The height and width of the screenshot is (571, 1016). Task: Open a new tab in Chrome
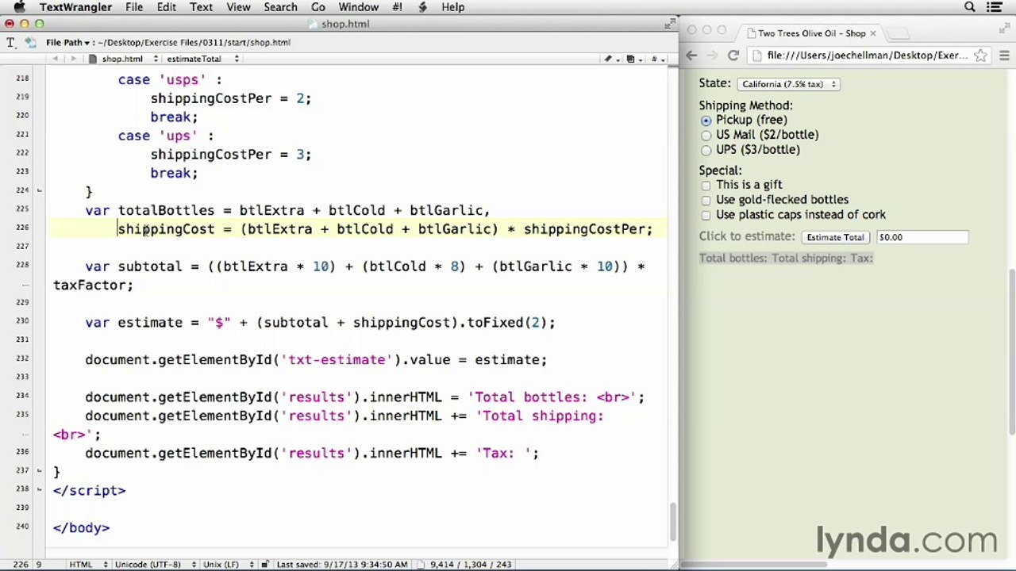tap(898, 33)
